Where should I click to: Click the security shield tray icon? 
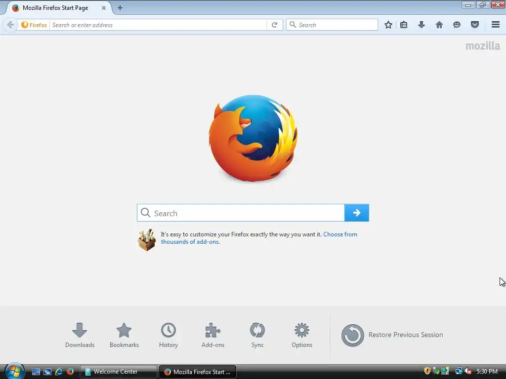tap(427, 371)
